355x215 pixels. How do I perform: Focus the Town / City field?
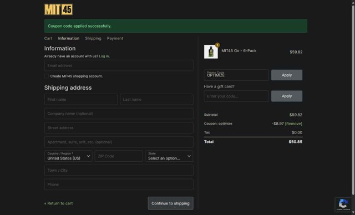(x=119, y=170)
